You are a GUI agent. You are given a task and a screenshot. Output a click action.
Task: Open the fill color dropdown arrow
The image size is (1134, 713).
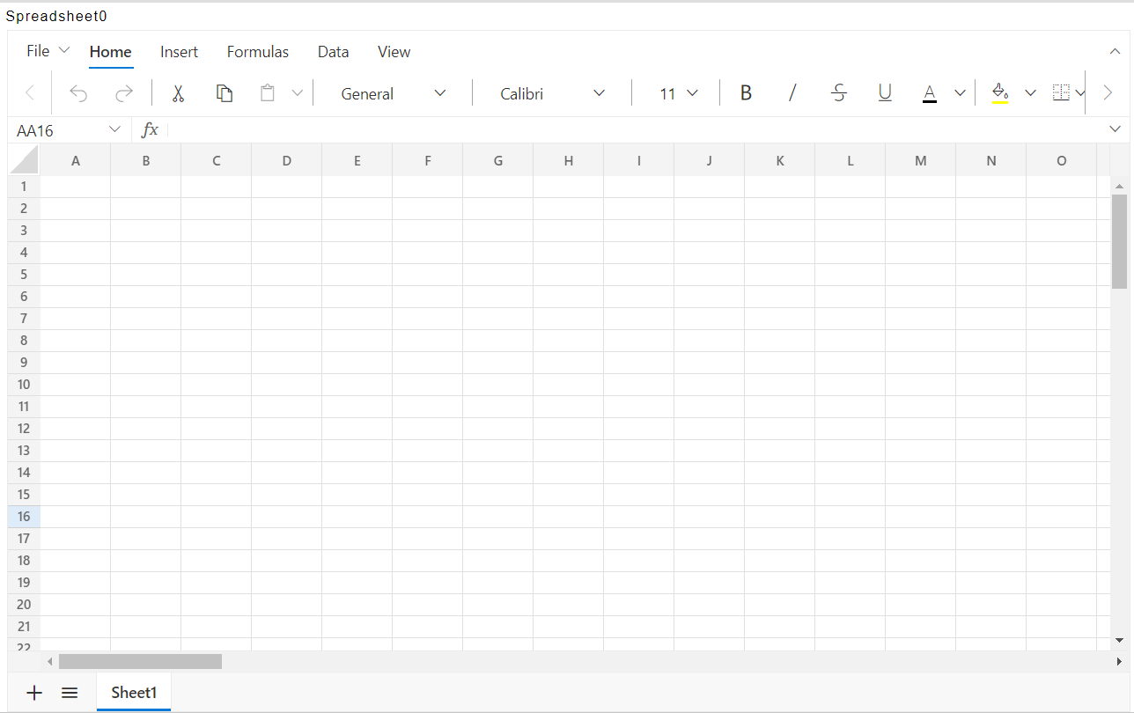(x=1030, y=93)
